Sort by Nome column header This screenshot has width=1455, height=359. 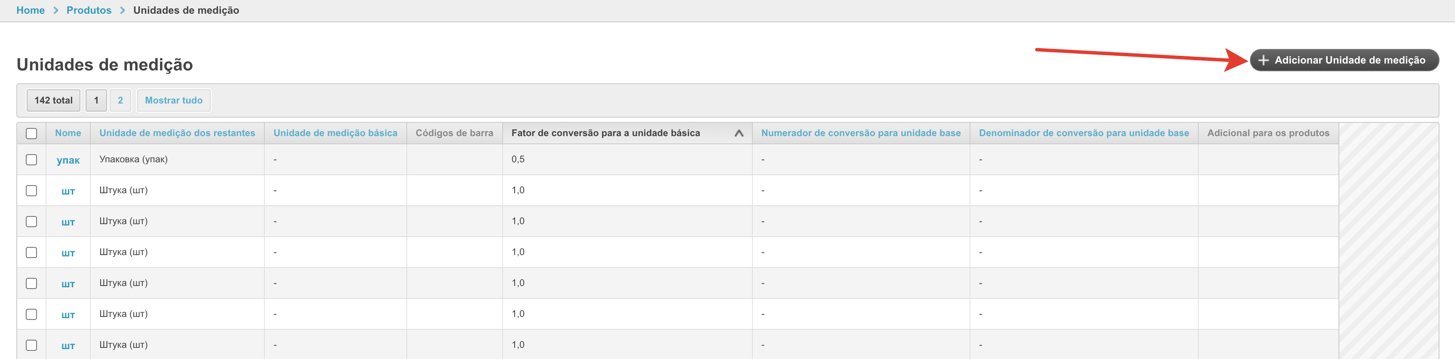click(x=68, y=133)
